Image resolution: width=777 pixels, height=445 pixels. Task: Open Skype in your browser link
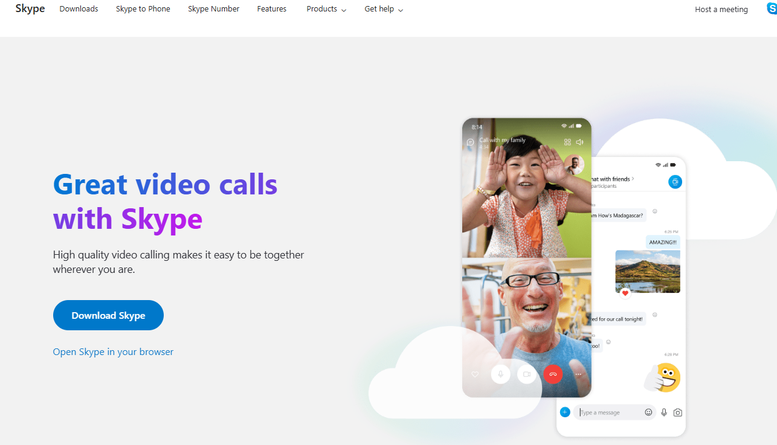tap(113, 351)
